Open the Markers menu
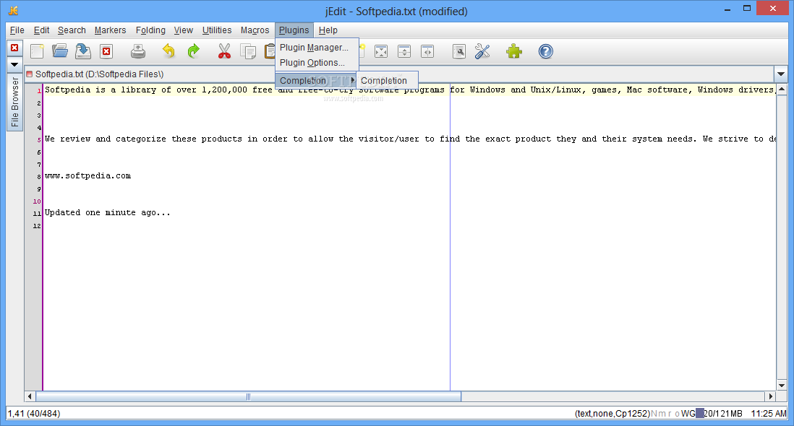Screen dimensions: 794x426 pos(111,30)
